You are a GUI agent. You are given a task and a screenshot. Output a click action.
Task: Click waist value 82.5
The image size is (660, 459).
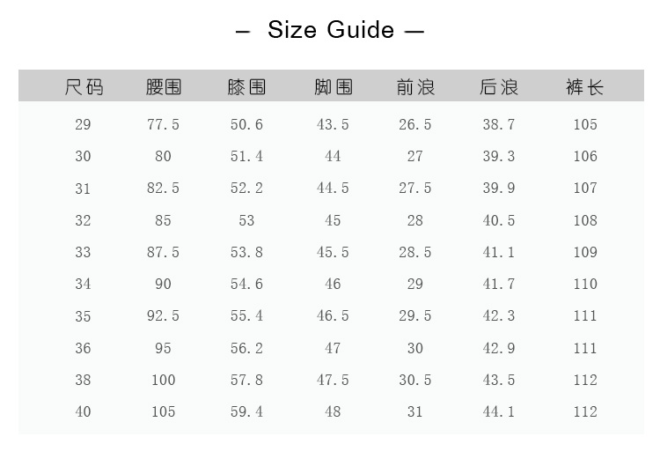click(x=163, y=188)
